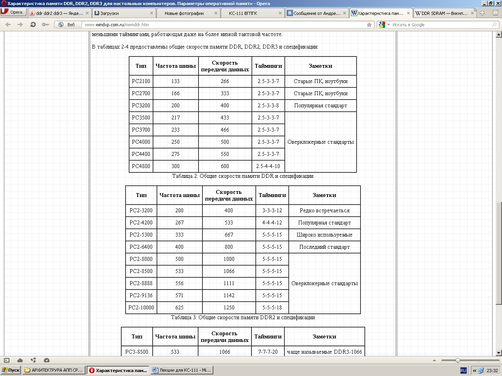The width and height of the screenshot is (502, 376).
Task: Open the closed tabs trash icon
Action: pos(495,13)
